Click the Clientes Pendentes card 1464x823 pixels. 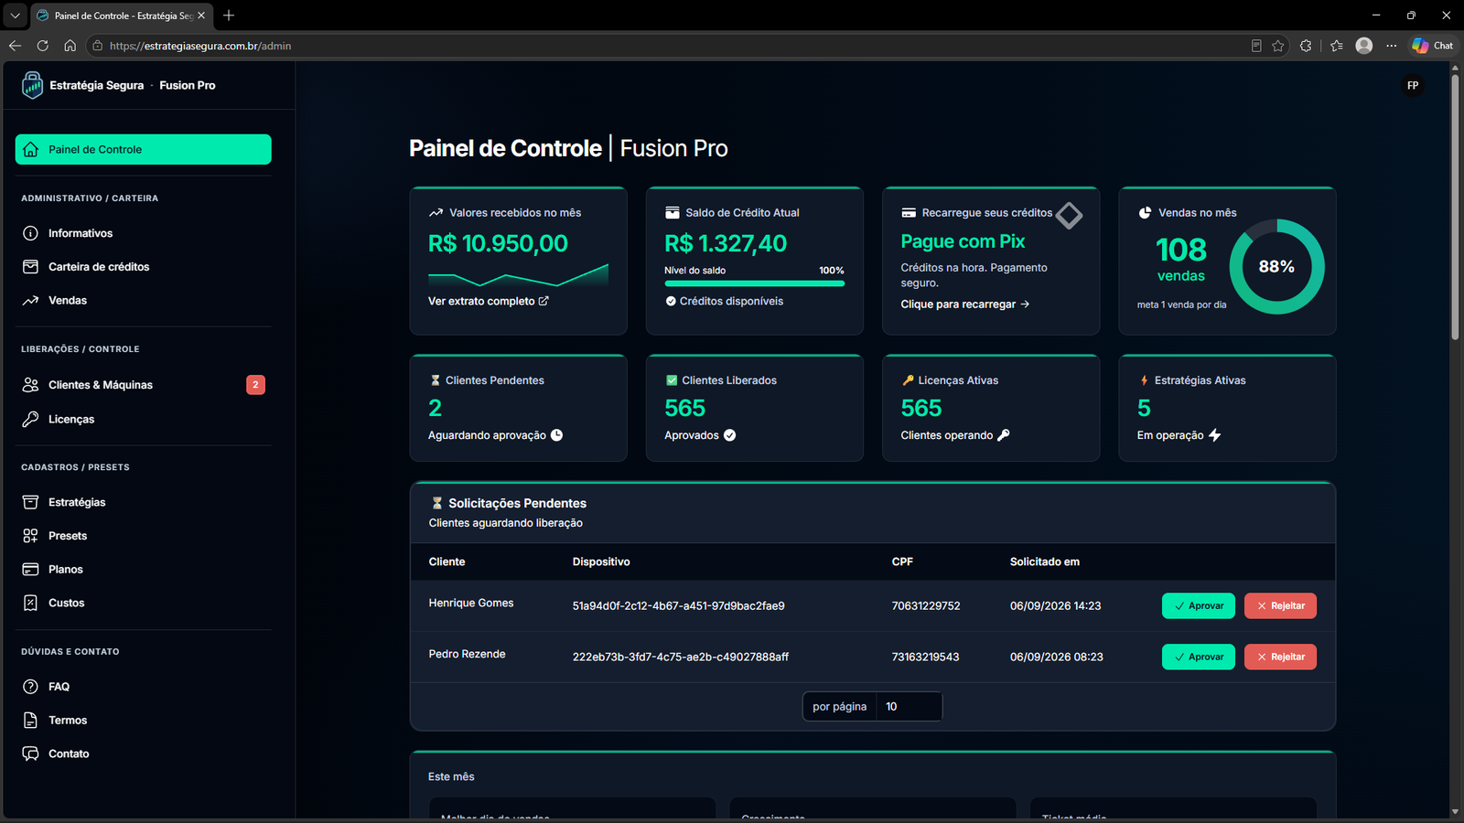click(518, 408)
